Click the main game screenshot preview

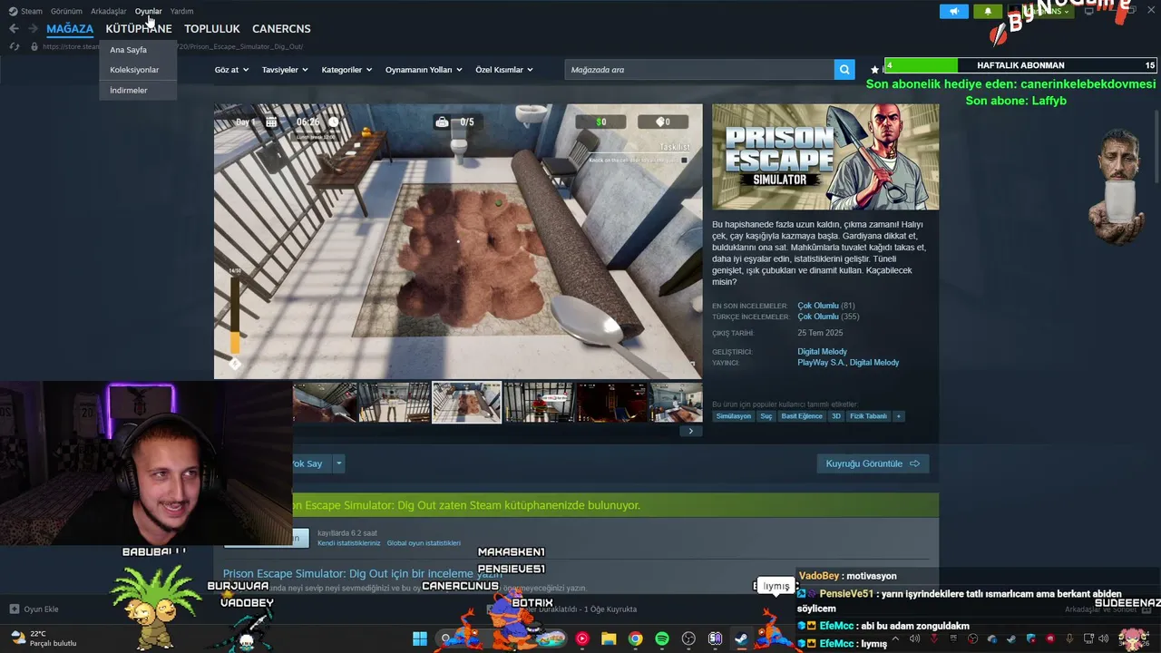click(x=458, y=241)
